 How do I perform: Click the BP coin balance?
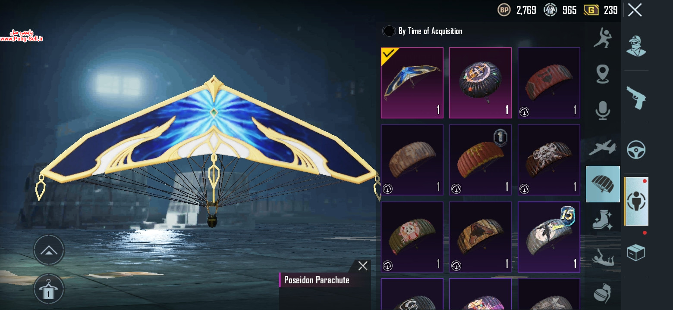click(x=517, y=10)
